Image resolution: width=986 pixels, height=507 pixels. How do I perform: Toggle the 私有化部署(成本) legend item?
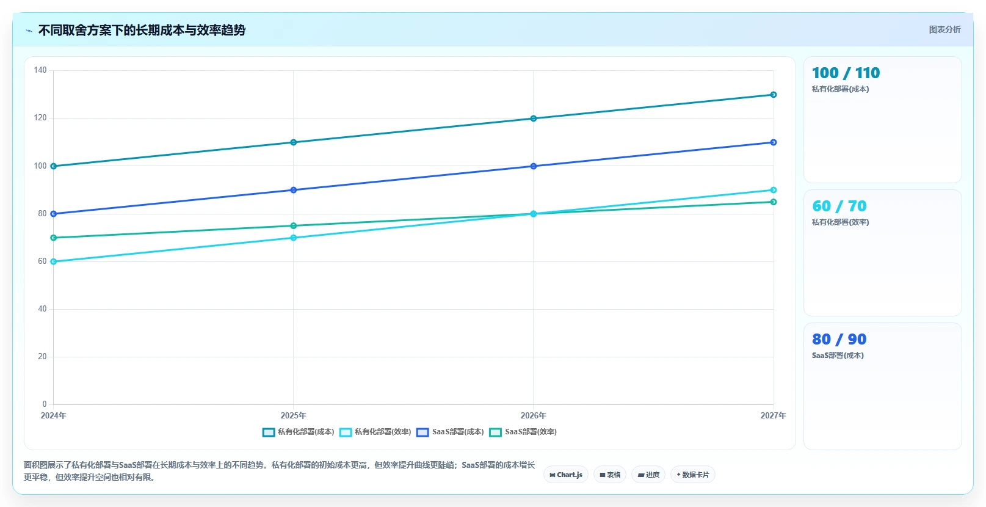[x=299, y=432]
